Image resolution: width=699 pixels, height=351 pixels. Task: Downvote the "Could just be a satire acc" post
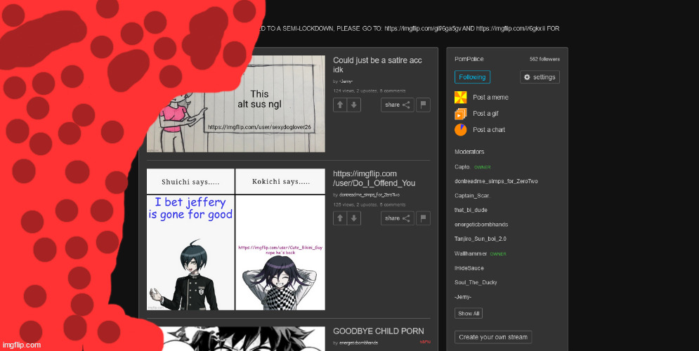coord(354,105)
